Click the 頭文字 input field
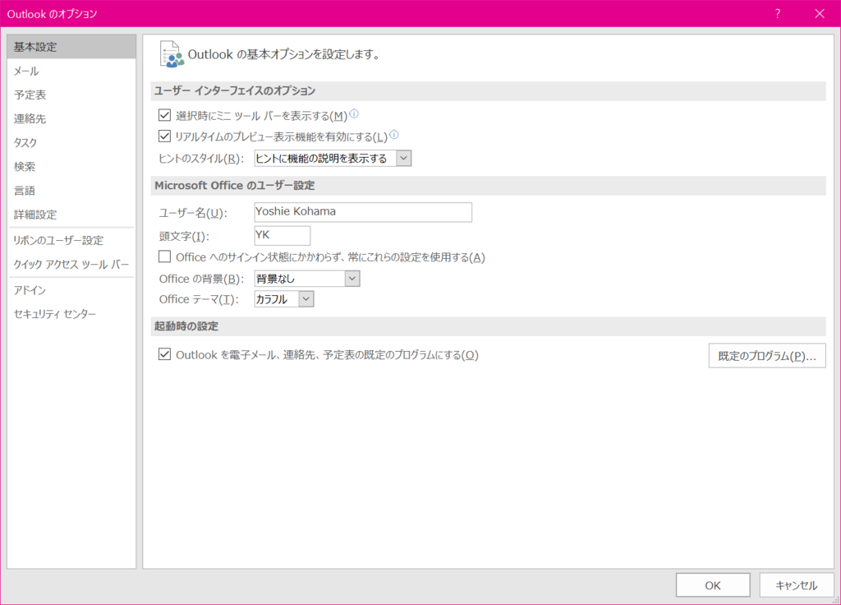The image size is (841, 605). [283, 236]
